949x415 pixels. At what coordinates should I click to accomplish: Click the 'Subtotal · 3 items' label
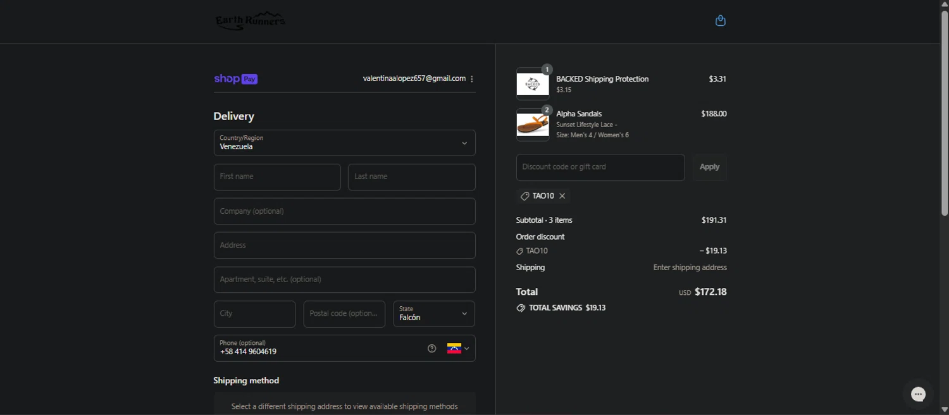coord(544,220)
